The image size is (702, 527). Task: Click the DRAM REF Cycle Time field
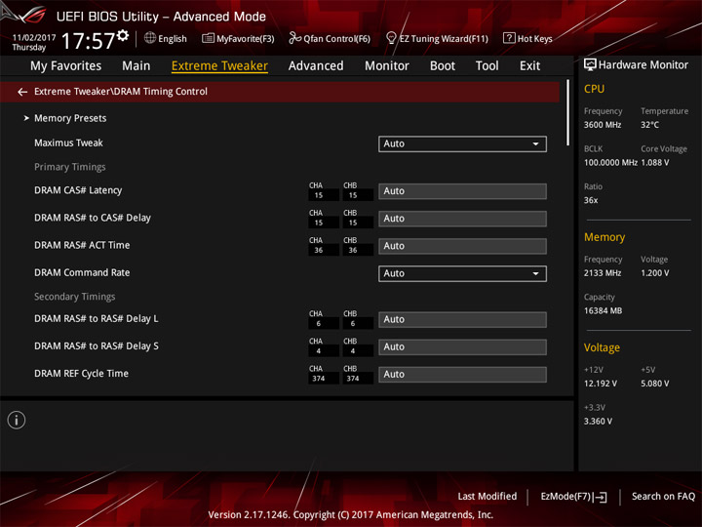(x=462, y=374)
